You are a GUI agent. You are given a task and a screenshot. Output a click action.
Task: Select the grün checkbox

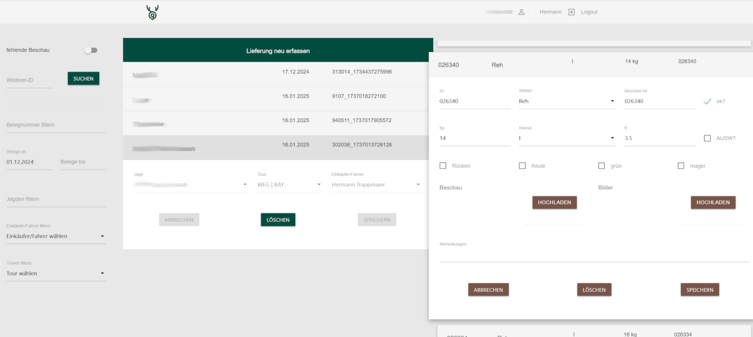pyautogui.click(x=601, y=166)
